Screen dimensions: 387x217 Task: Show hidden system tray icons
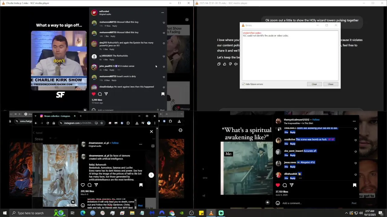tap(346, 213)
